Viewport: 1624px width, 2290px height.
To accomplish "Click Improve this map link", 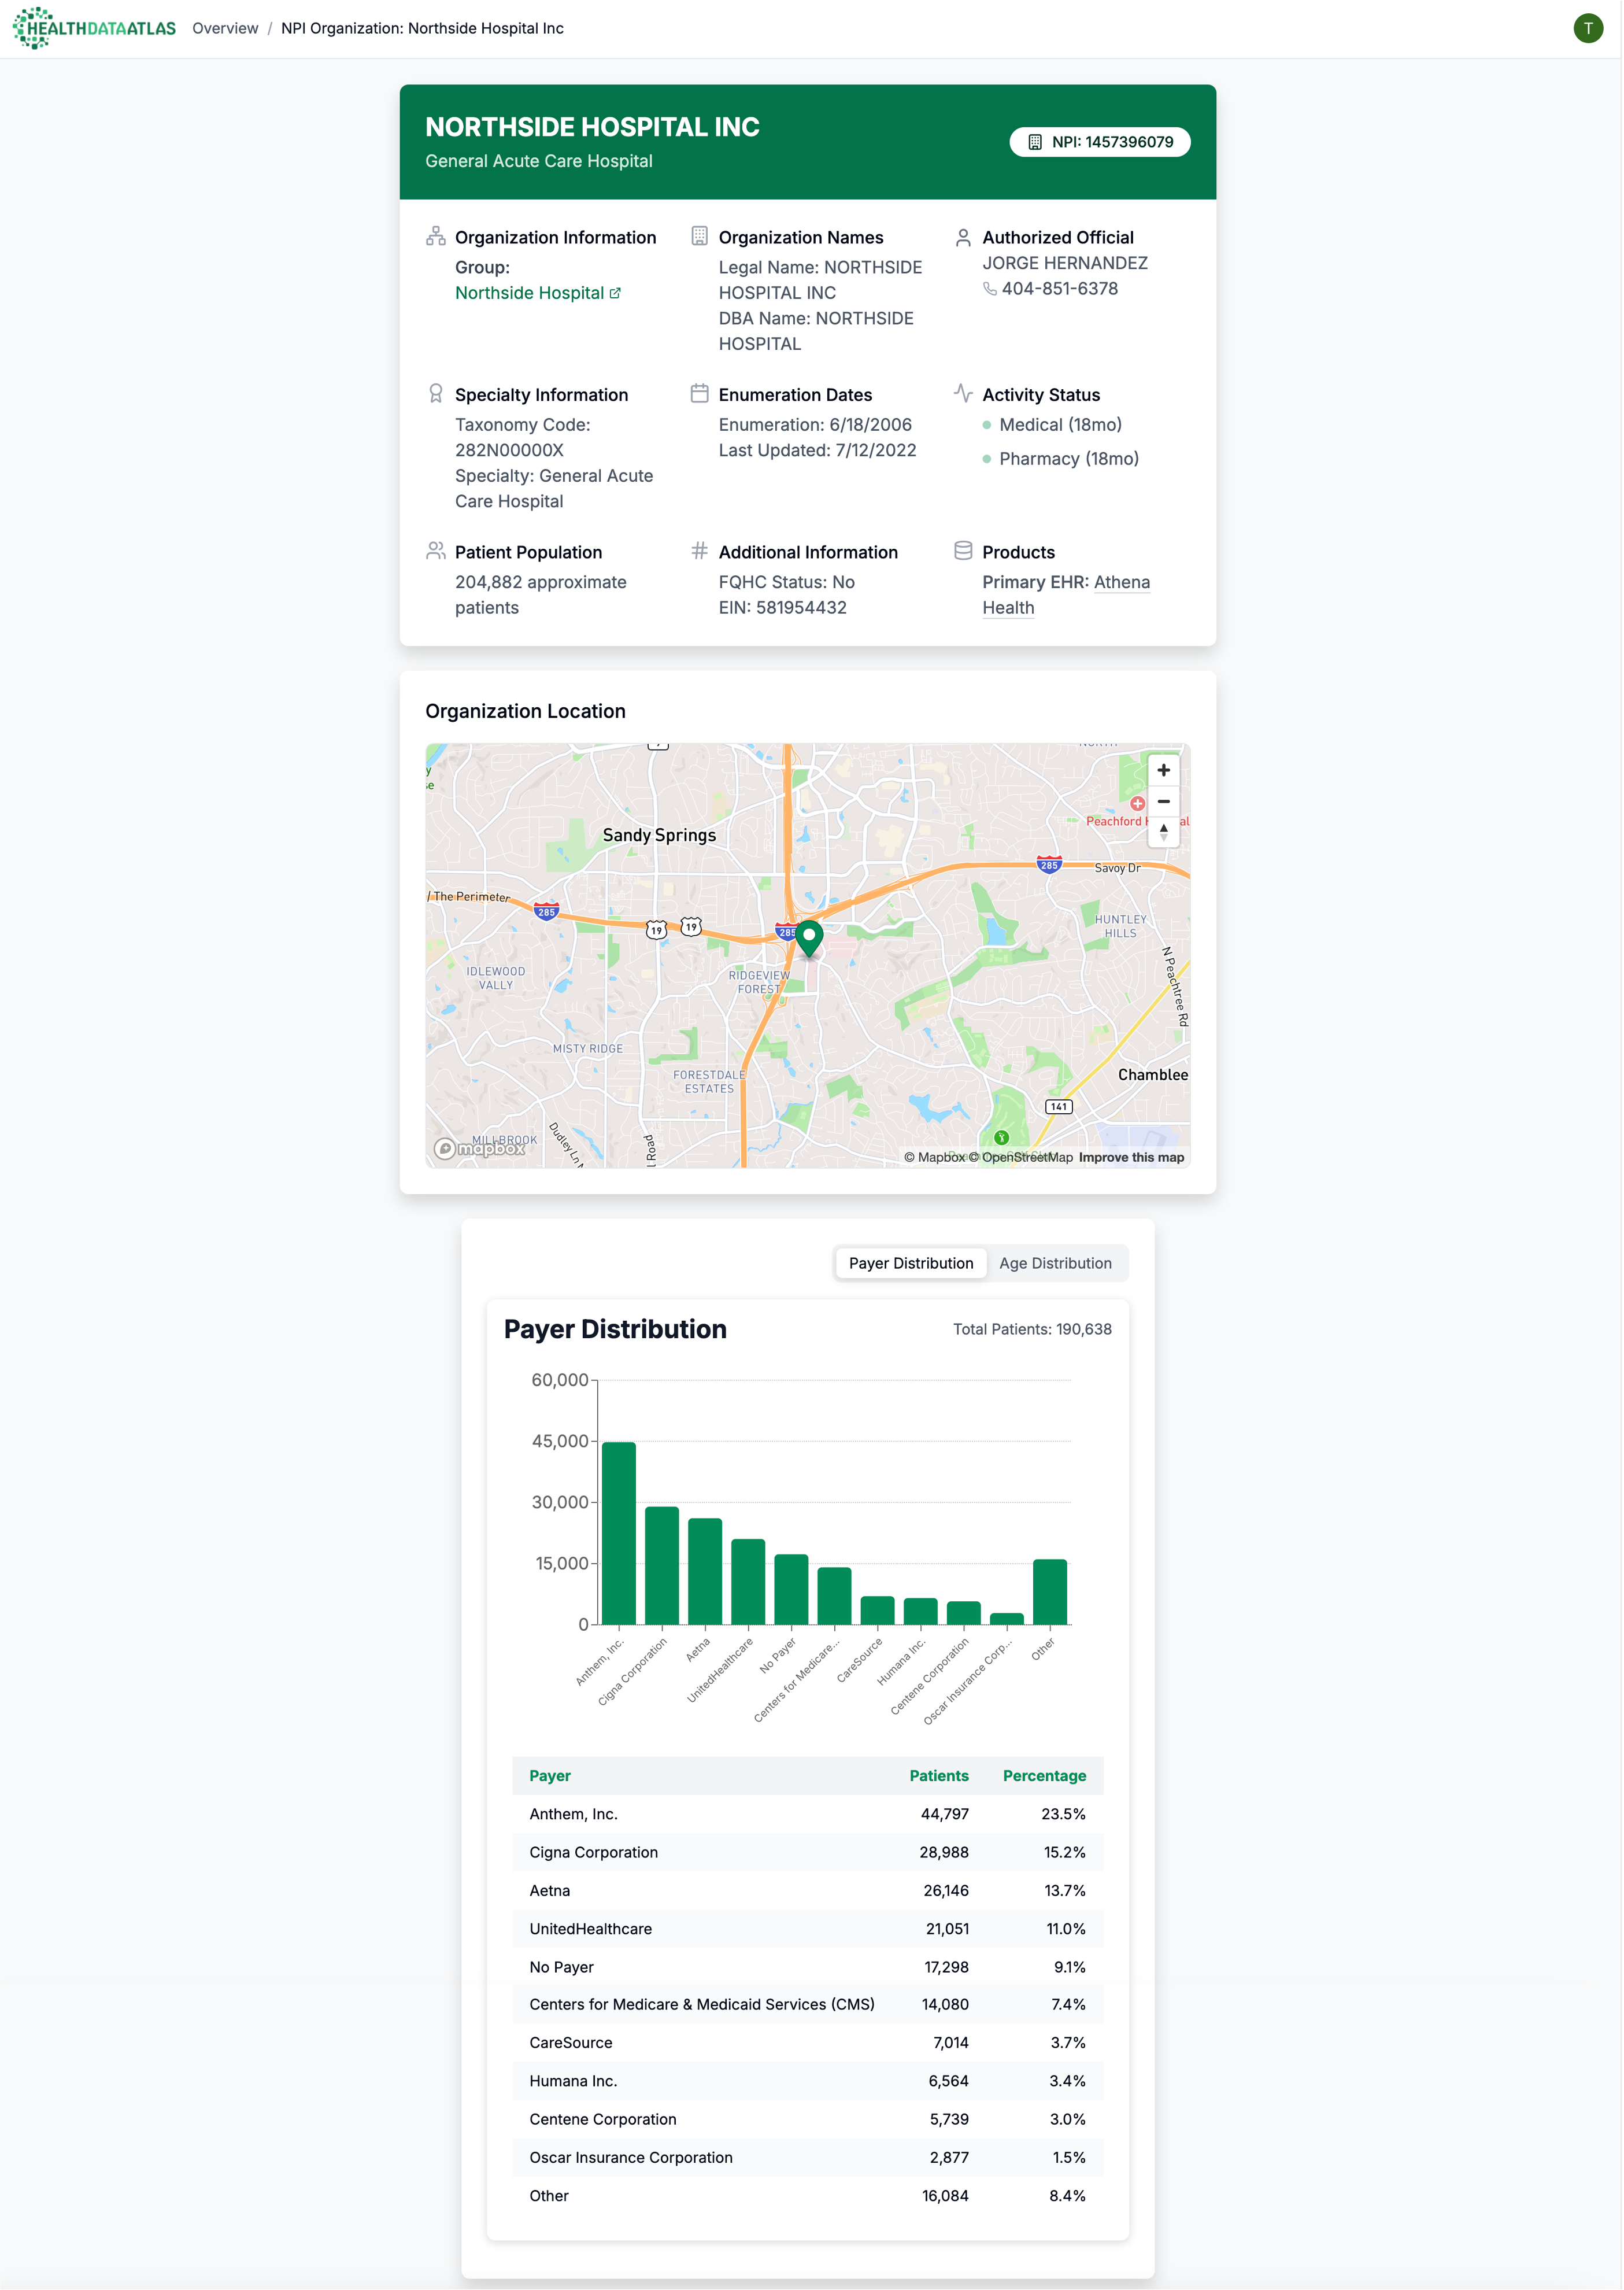I will [x=1130, y=1157].
